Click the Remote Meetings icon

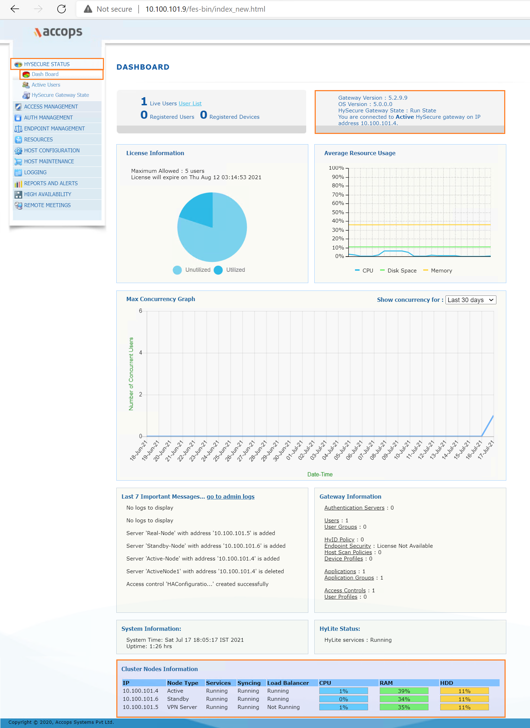[x=18, y=205]
